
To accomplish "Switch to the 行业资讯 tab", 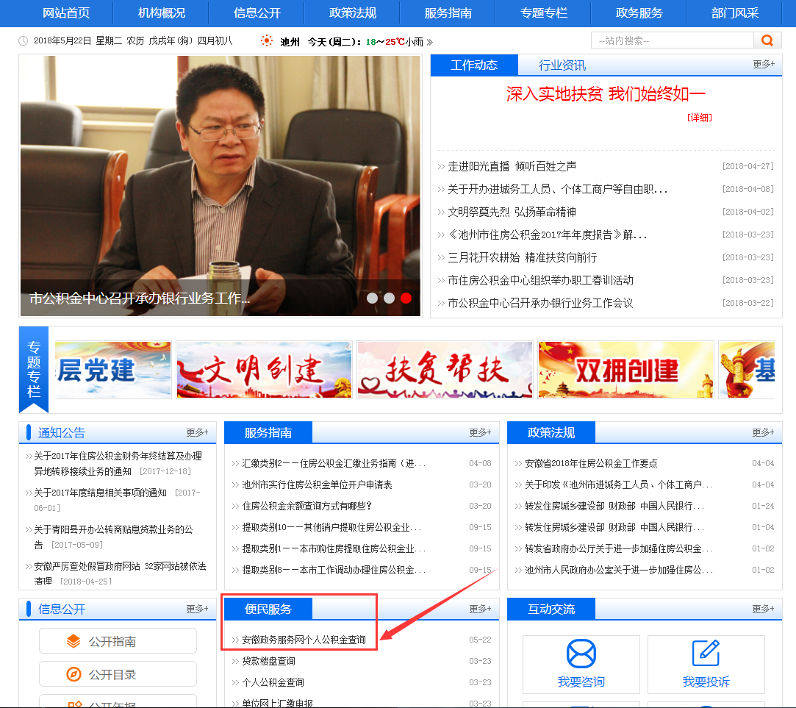I will tap(562, 65).
